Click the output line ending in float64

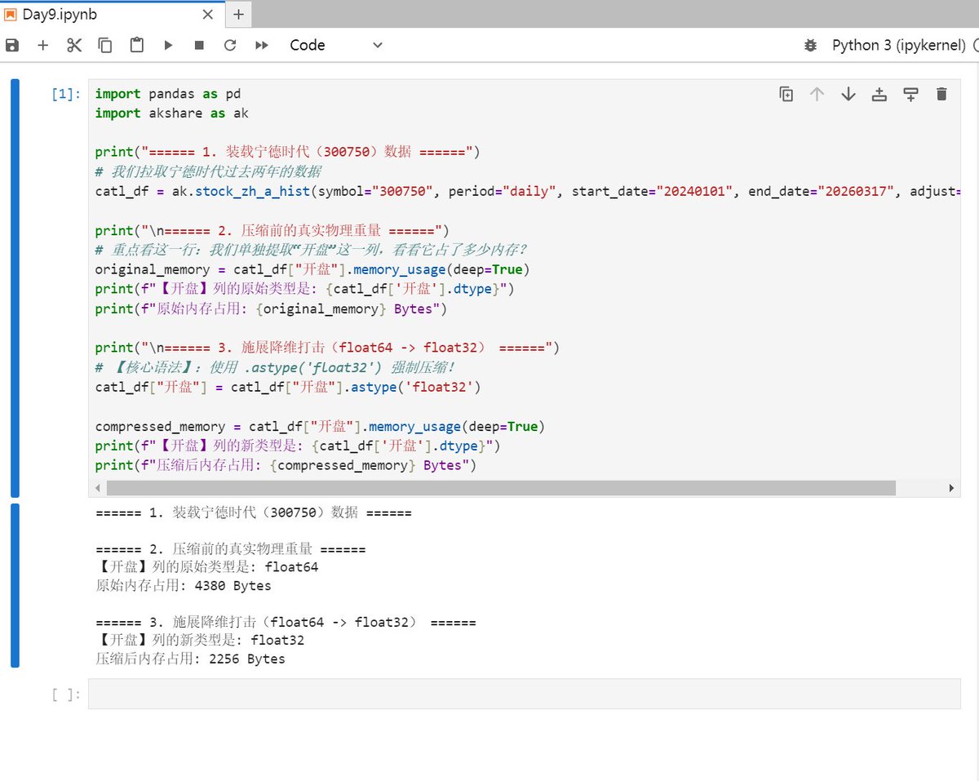click(207, 567)
